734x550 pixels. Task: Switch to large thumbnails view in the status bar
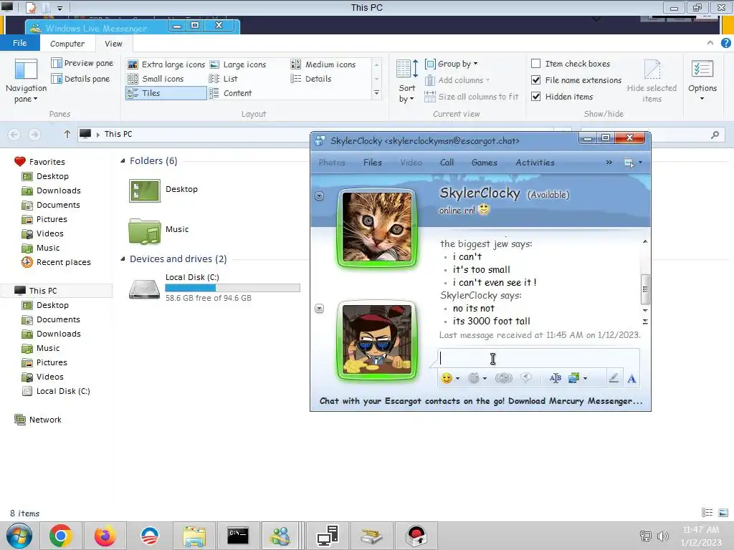[723, 513]
